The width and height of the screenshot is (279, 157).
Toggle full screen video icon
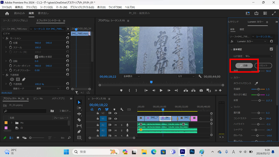click(x=274, y=13)
